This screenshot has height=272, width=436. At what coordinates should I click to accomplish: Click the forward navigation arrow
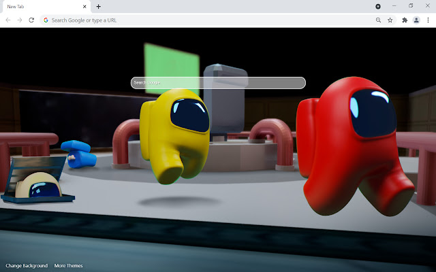click(19, 20)
